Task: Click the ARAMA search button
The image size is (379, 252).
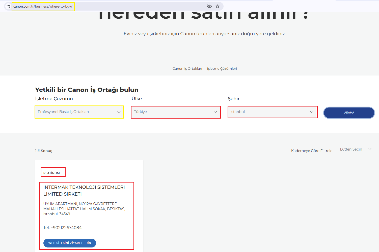Action: point(349,113)
